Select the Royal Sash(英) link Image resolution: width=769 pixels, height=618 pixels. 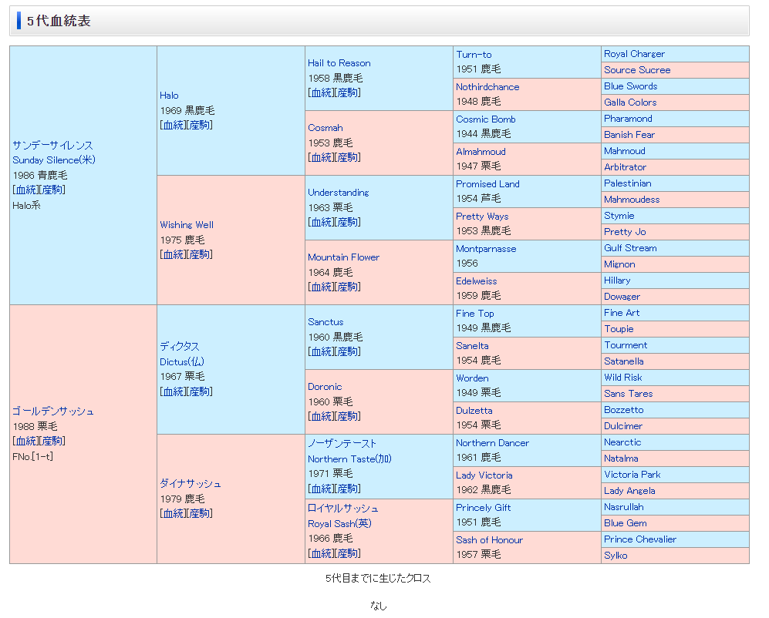[339, 523]
